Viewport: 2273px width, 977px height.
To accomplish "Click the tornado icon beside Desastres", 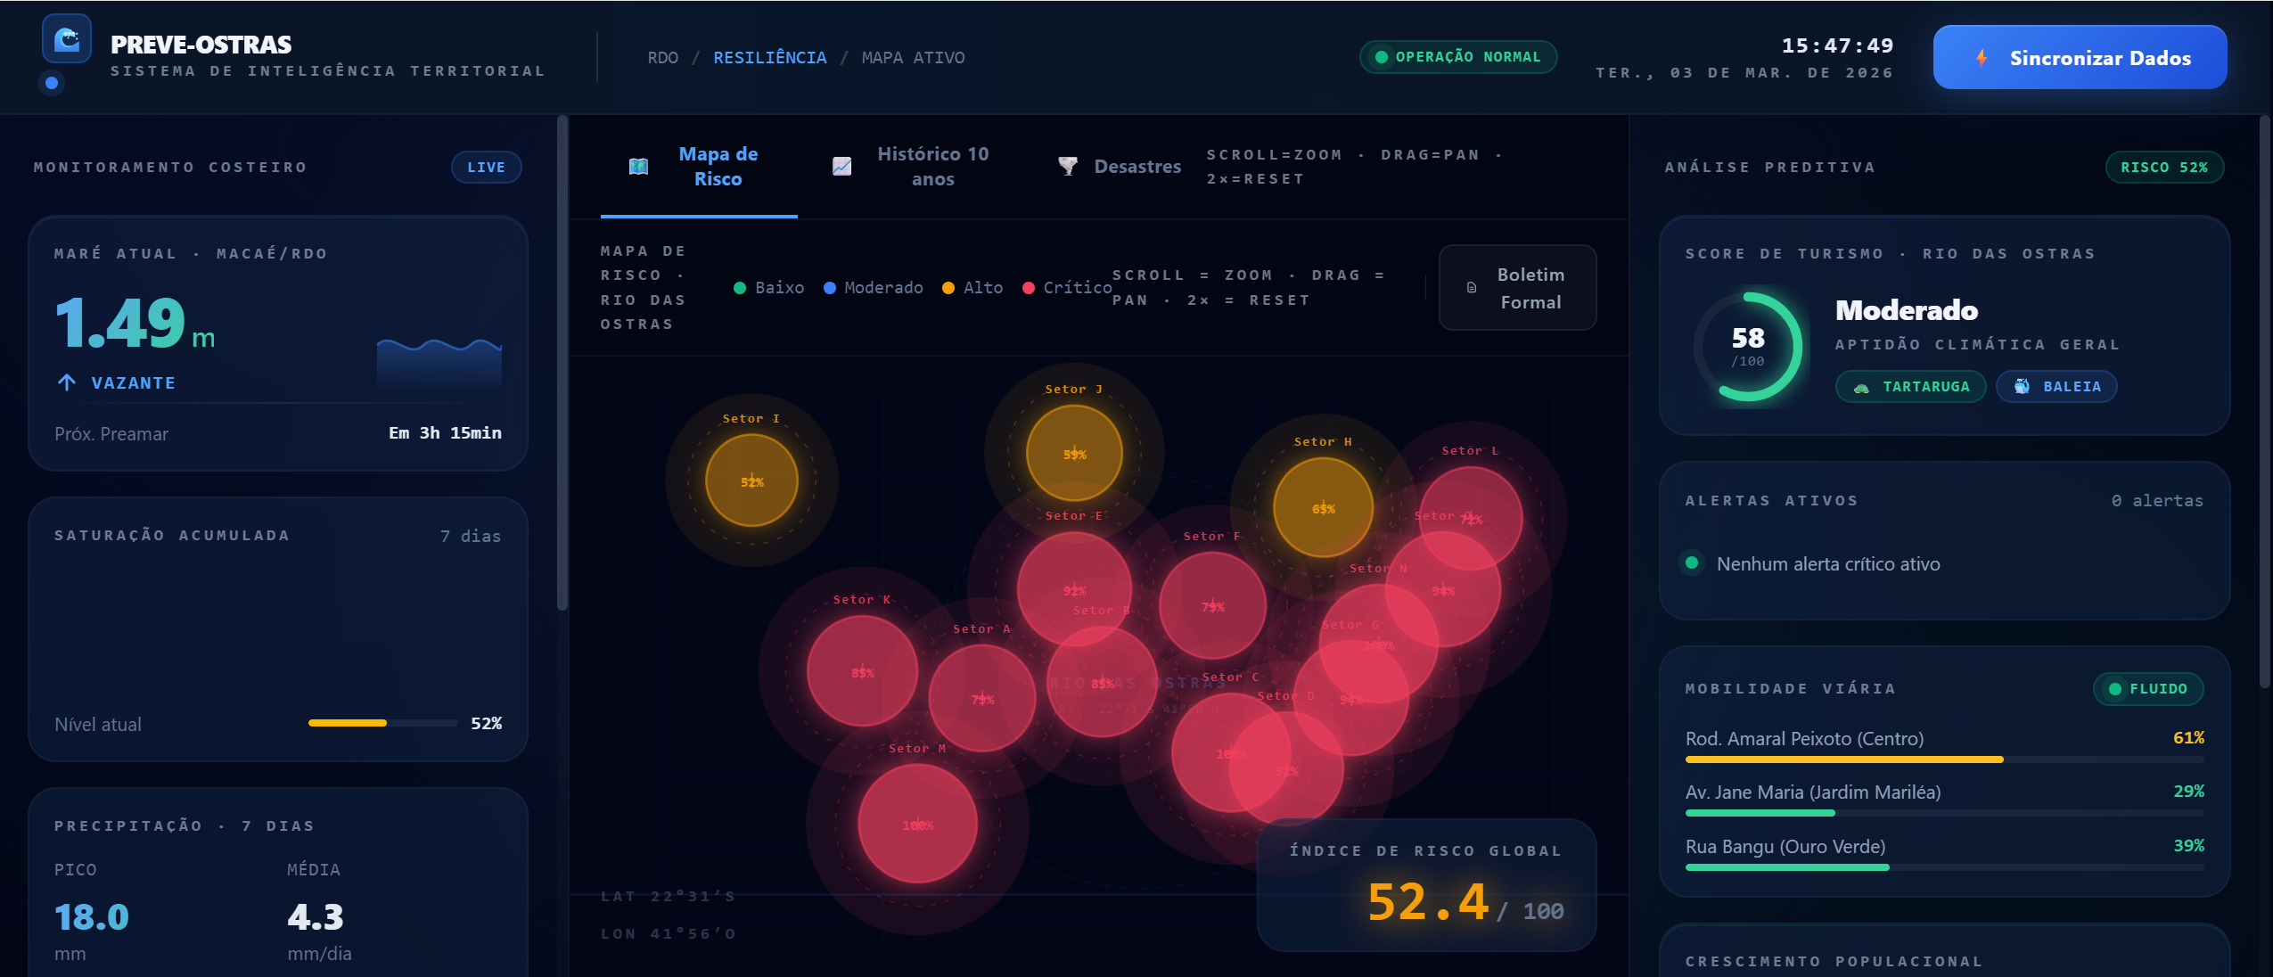I will click(x=1067, y=167).
